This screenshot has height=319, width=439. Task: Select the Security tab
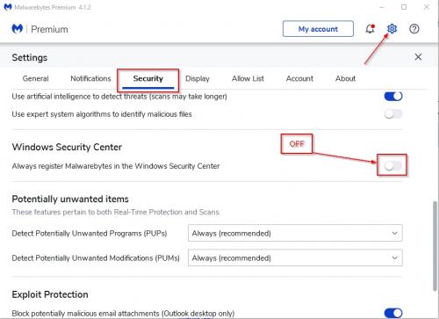148,79
